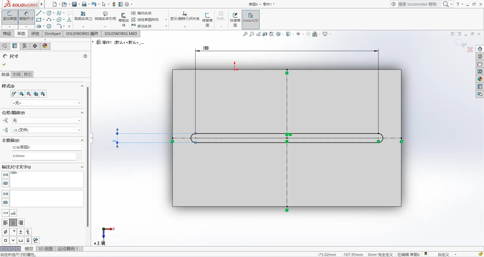Click the Exit Sketch (退出草图) button
Image resolution: width=484 pixels, height=257 pixels.
click(x=10, y=17)
